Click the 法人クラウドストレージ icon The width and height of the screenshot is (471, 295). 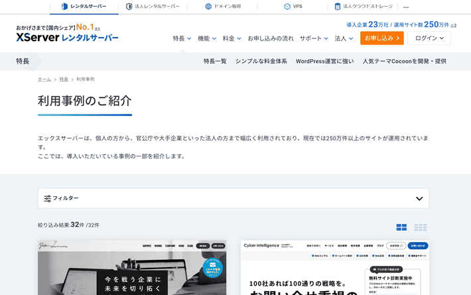coord(338,7)
